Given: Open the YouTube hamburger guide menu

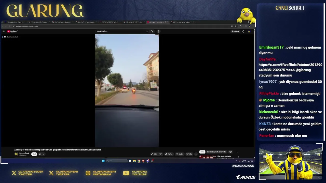Looking at the screenshot, I should [4, 32].
